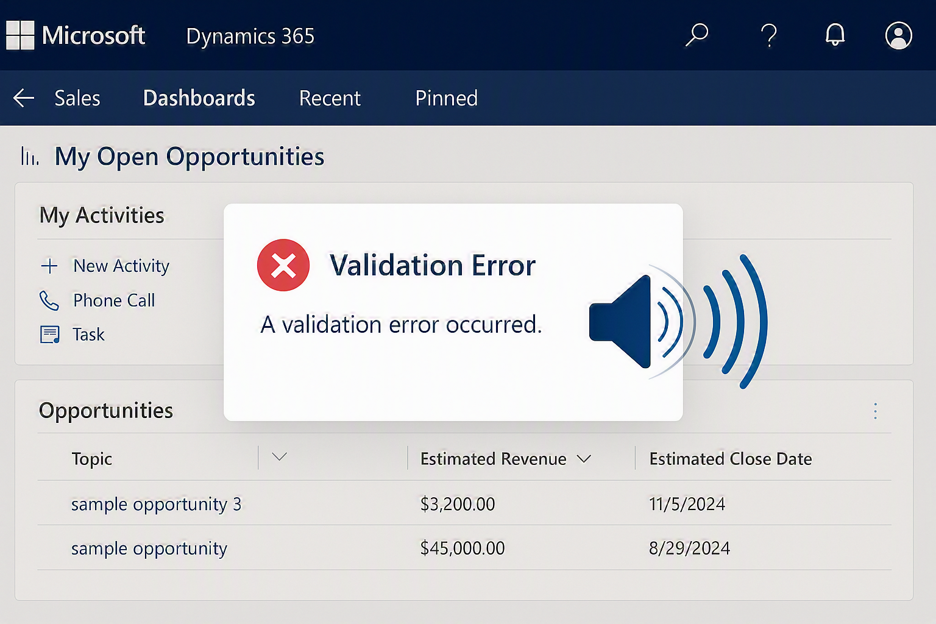Sort by Topic column header
Screen dimensions: 936x624
click(x=91, y=459)
